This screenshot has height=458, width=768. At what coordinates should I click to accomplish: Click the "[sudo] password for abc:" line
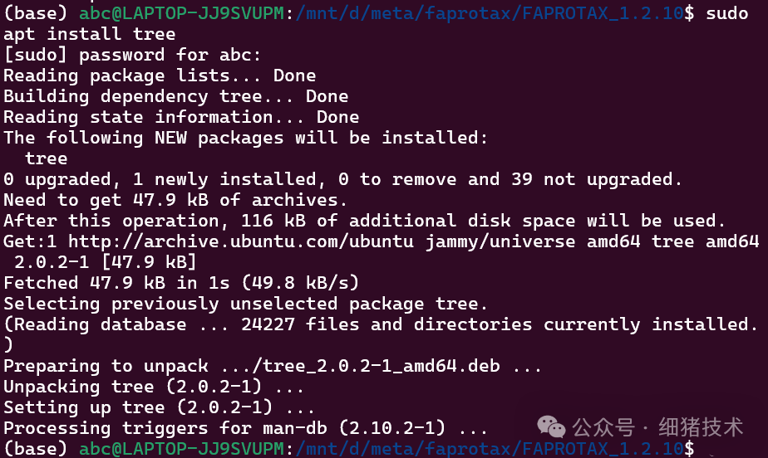pos(132,55)
